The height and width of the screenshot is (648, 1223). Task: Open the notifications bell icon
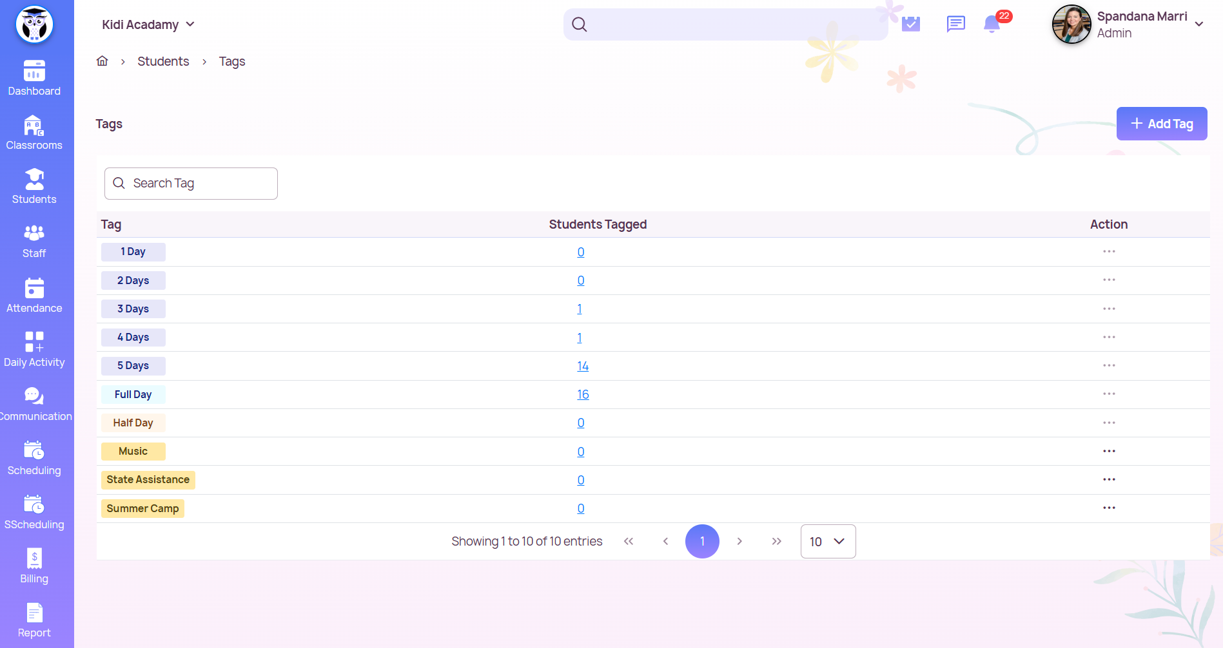tap(992, 24)
